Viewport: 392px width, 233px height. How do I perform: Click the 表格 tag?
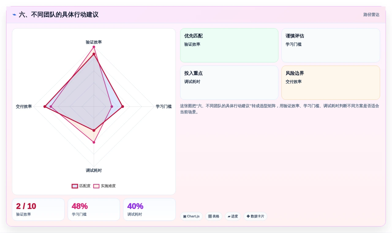click(x=214, y=216)
